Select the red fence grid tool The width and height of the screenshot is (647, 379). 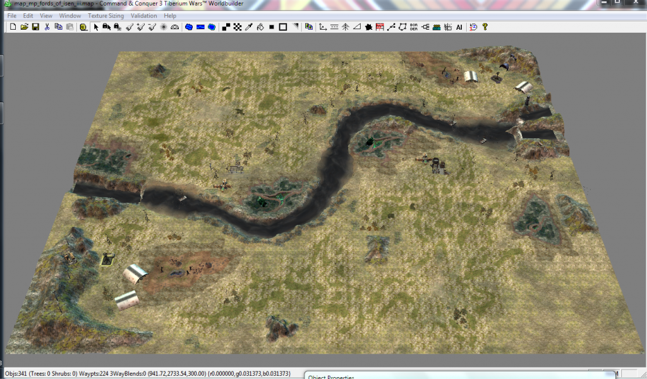tap(380, 27)
